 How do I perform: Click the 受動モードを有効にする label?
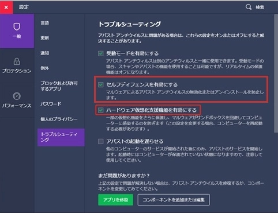133,53
